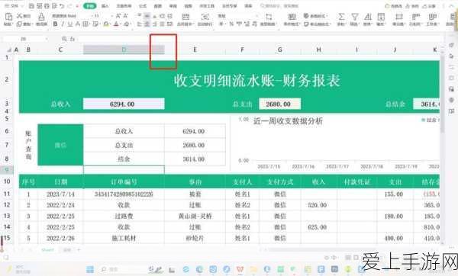
Task: Click 黄山湖-灵桥 cell
Action: pos(195,217)
